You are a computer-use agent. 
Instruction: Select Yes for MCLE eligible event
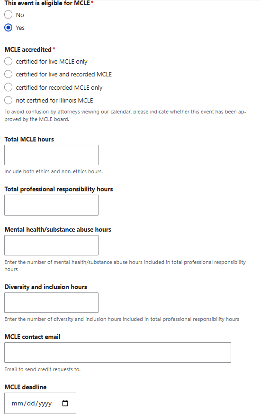(x=8, y=28)
